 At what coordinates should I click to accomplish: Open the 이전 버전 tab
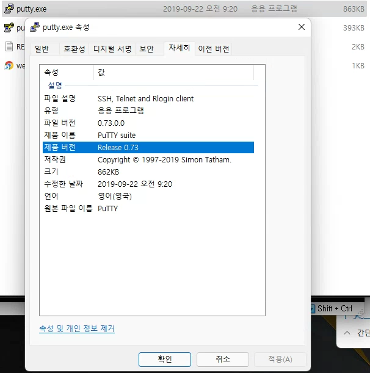[x=214, y=49]
